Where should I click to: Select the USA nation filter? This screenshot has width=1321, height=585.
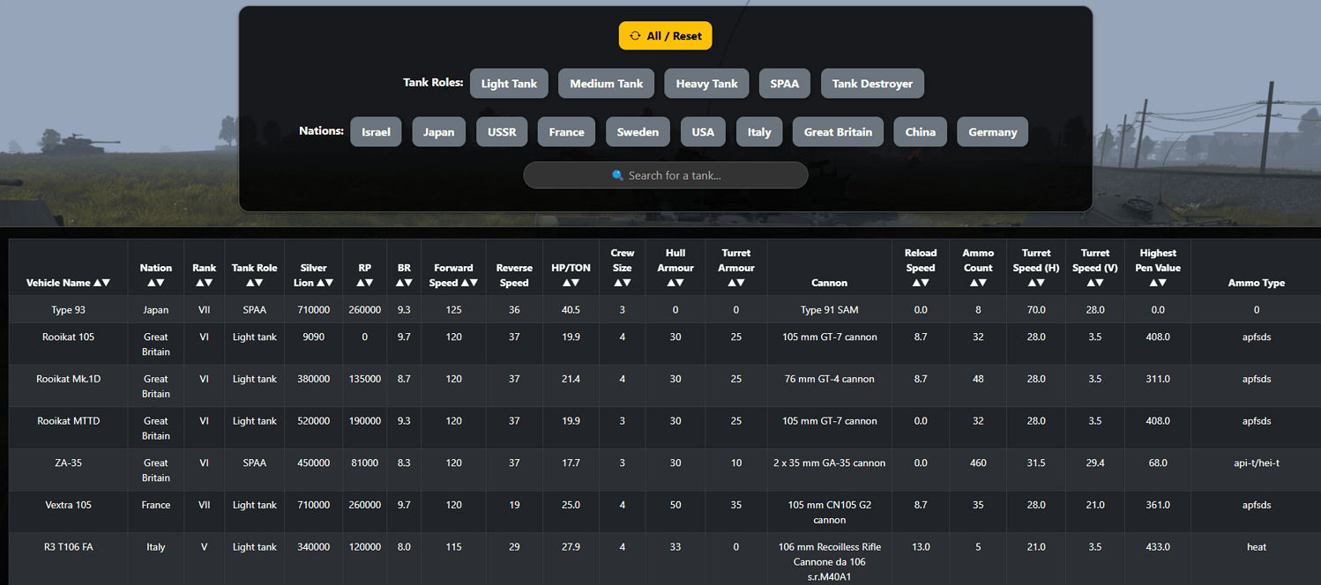coord(703,132)
